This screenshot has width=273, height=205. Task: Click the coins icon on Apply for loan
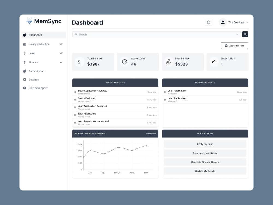(226, 46)
